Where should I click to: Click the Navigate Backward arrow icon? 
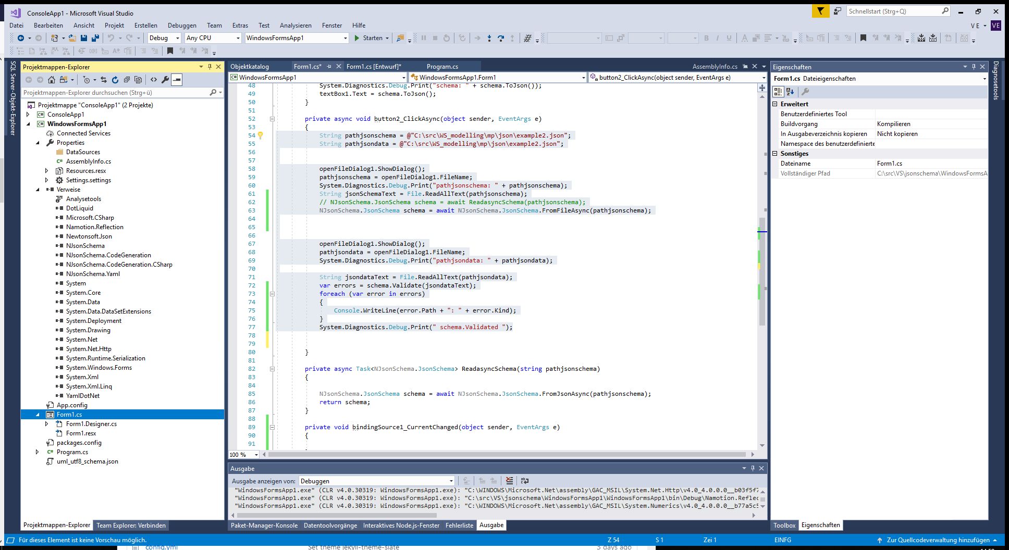tap(21, 37)
